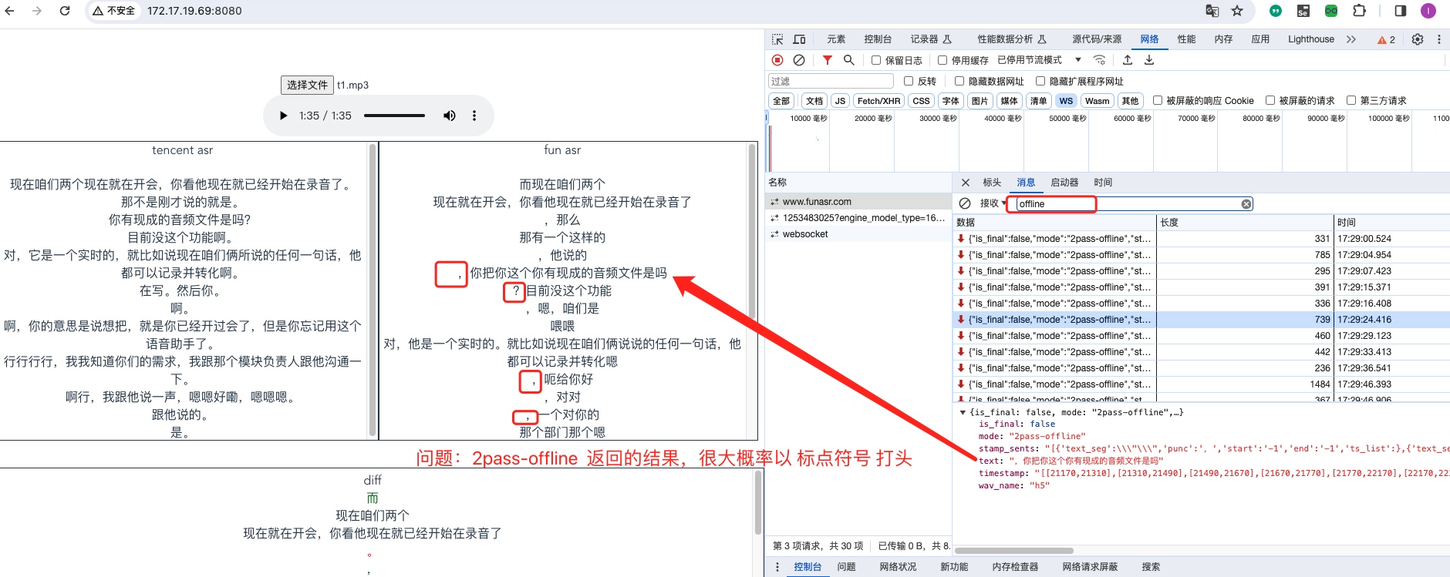Viewport: 1450px width, 577px height.
Task: Select the 时间 request detail tab
Action: click(x=1103, y=183)
